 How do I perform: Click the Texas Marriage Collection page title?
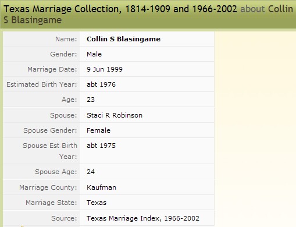click(148, 15)
